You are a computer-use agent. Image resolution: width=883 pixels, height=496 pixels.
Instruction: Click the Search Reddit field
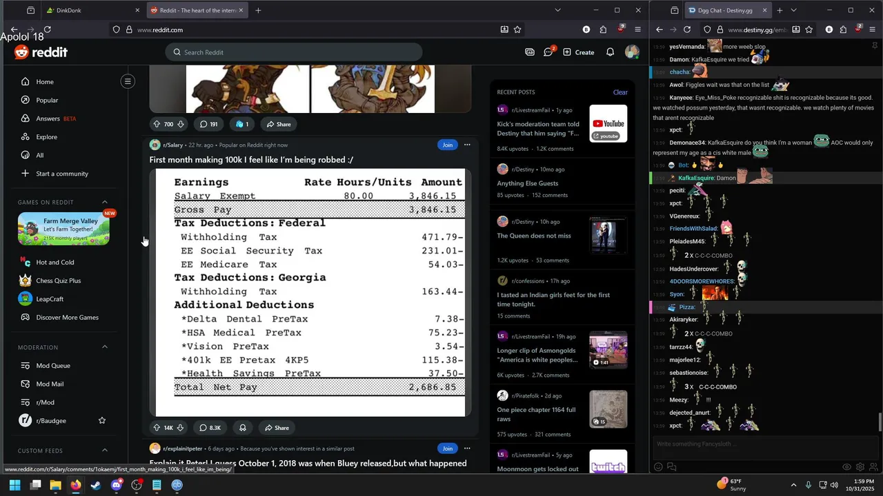tap(294, 52)
